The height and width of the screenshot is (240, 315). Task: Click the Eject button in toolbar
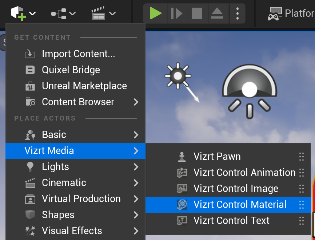217,13
